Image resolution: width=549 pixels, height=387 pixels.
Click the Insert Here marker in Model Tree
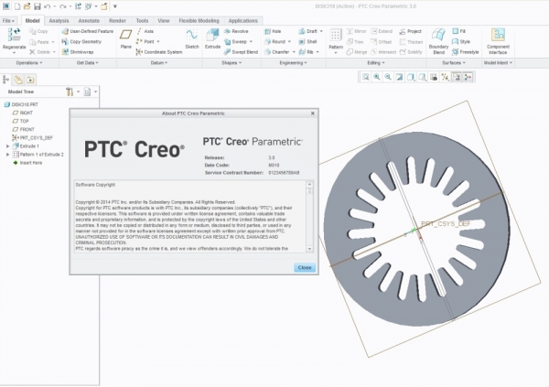point(27,163)
